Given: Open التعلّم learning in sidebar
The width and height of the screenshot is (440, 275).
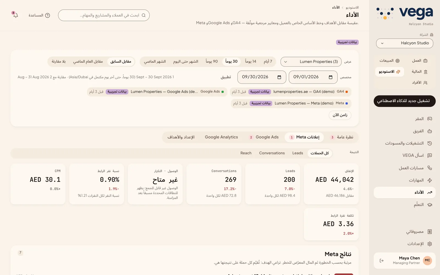Looking at the screenshot, I should [404, 205].
